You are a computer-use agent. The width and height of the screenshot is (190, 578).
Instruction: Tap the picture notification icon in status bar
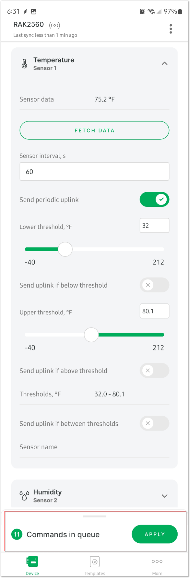tap(34, 12)
